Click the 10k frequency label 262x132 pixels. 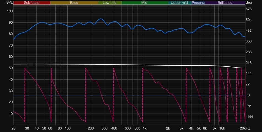click(222, 128)
